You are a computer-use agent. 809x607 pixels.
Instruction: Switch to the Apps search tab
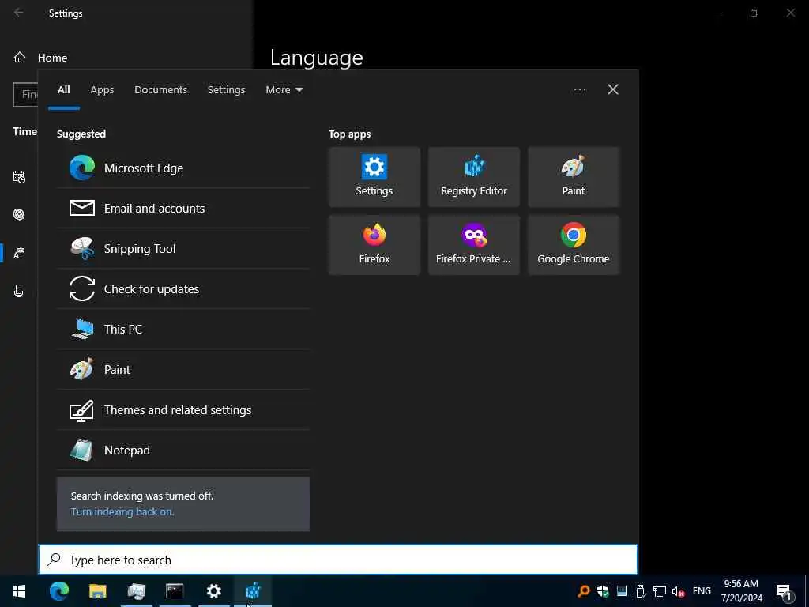102,90
